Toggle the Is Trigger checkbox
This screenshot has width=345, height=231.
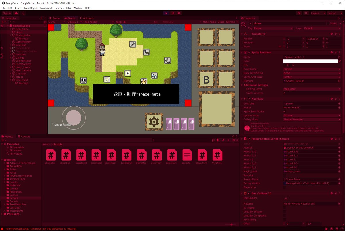(x=285, y=208)
